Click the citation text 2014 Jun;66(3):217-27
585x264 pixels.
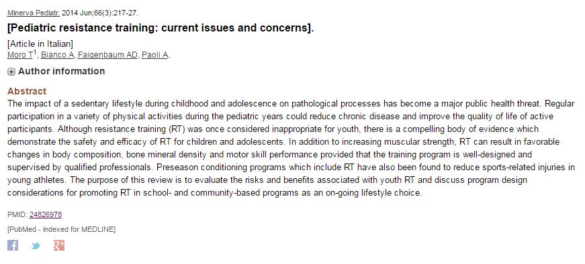99,13
